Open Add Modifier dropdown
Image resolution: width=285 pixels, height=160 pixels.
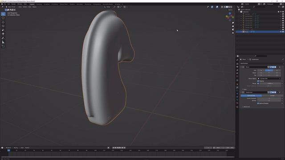261,64
